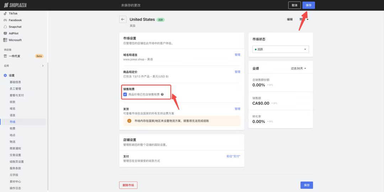Open the 过去30天 period dropdown

(x=298, y=68)
